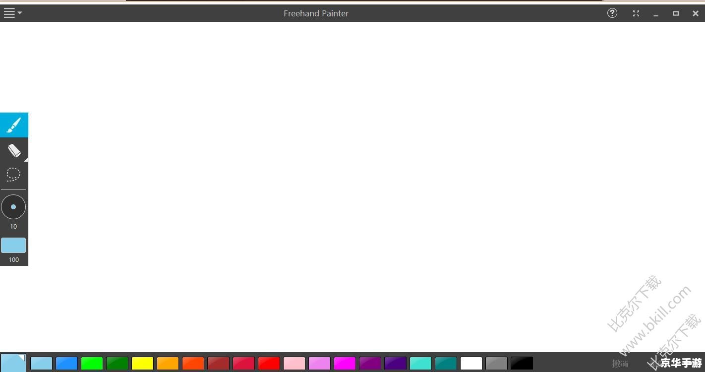Select the paintbrush tool
705x372 pixels.
pos(14,125)
